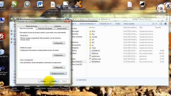Select README.txt document
Screen dimensions: 171x96
click(96, 62)
